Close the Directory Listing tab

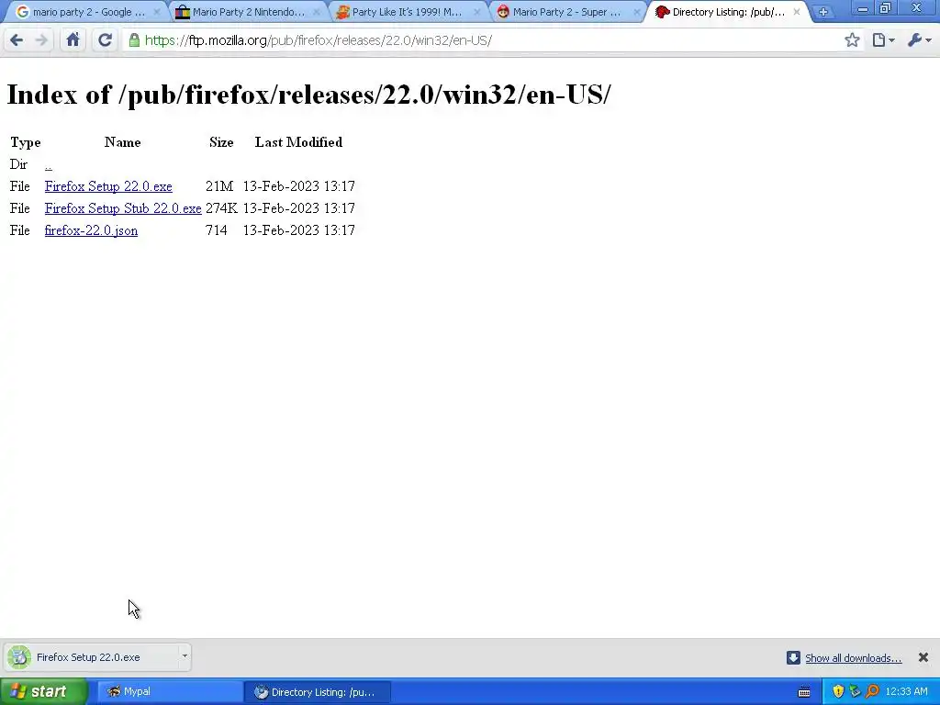pyautogui.click(x=797, y=12)
